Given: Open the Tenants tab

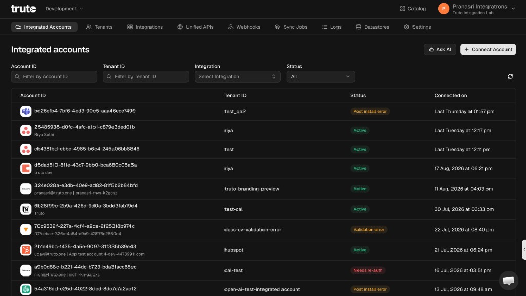Looking at the screenshot, I should click(x=99, y=27).
